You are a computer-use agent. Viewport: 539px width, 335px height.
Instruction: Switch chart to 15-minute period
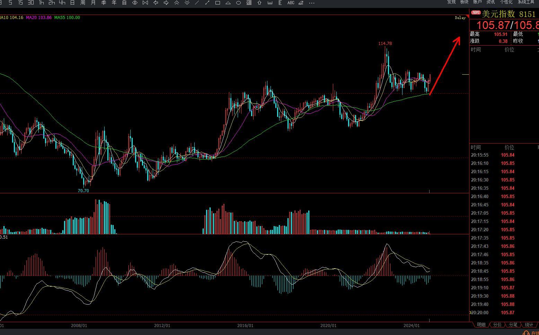20,3
